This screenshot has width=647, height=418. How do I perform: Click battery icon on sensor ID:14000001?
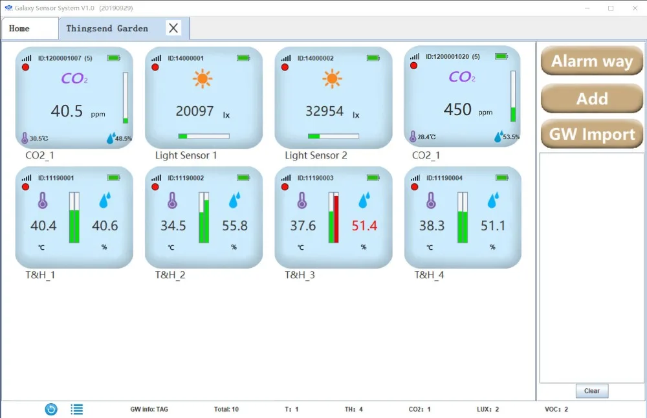tap(243, 58)
